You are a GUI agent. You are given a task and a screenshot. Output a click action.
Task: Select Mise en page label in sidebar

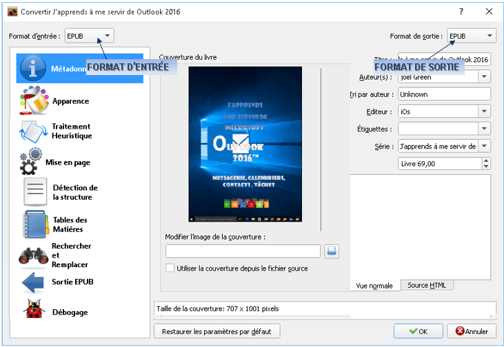pos(68,162)
